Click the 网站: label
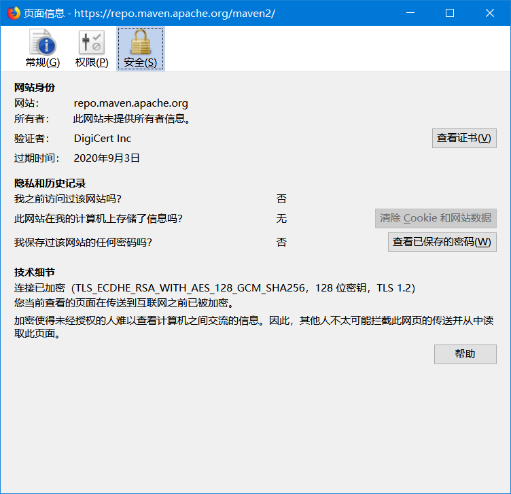 pyautogui.click(x=27, y=103)
